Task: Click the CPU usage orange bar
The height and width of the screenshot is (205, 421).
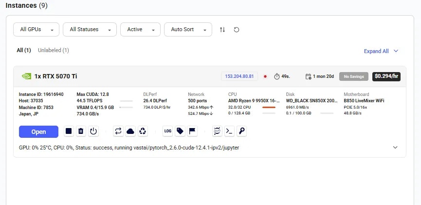Action: tap(269, 108)
